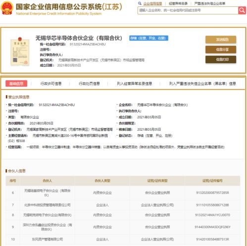
Task: Click the 信息分享 button
Action: 221,49
